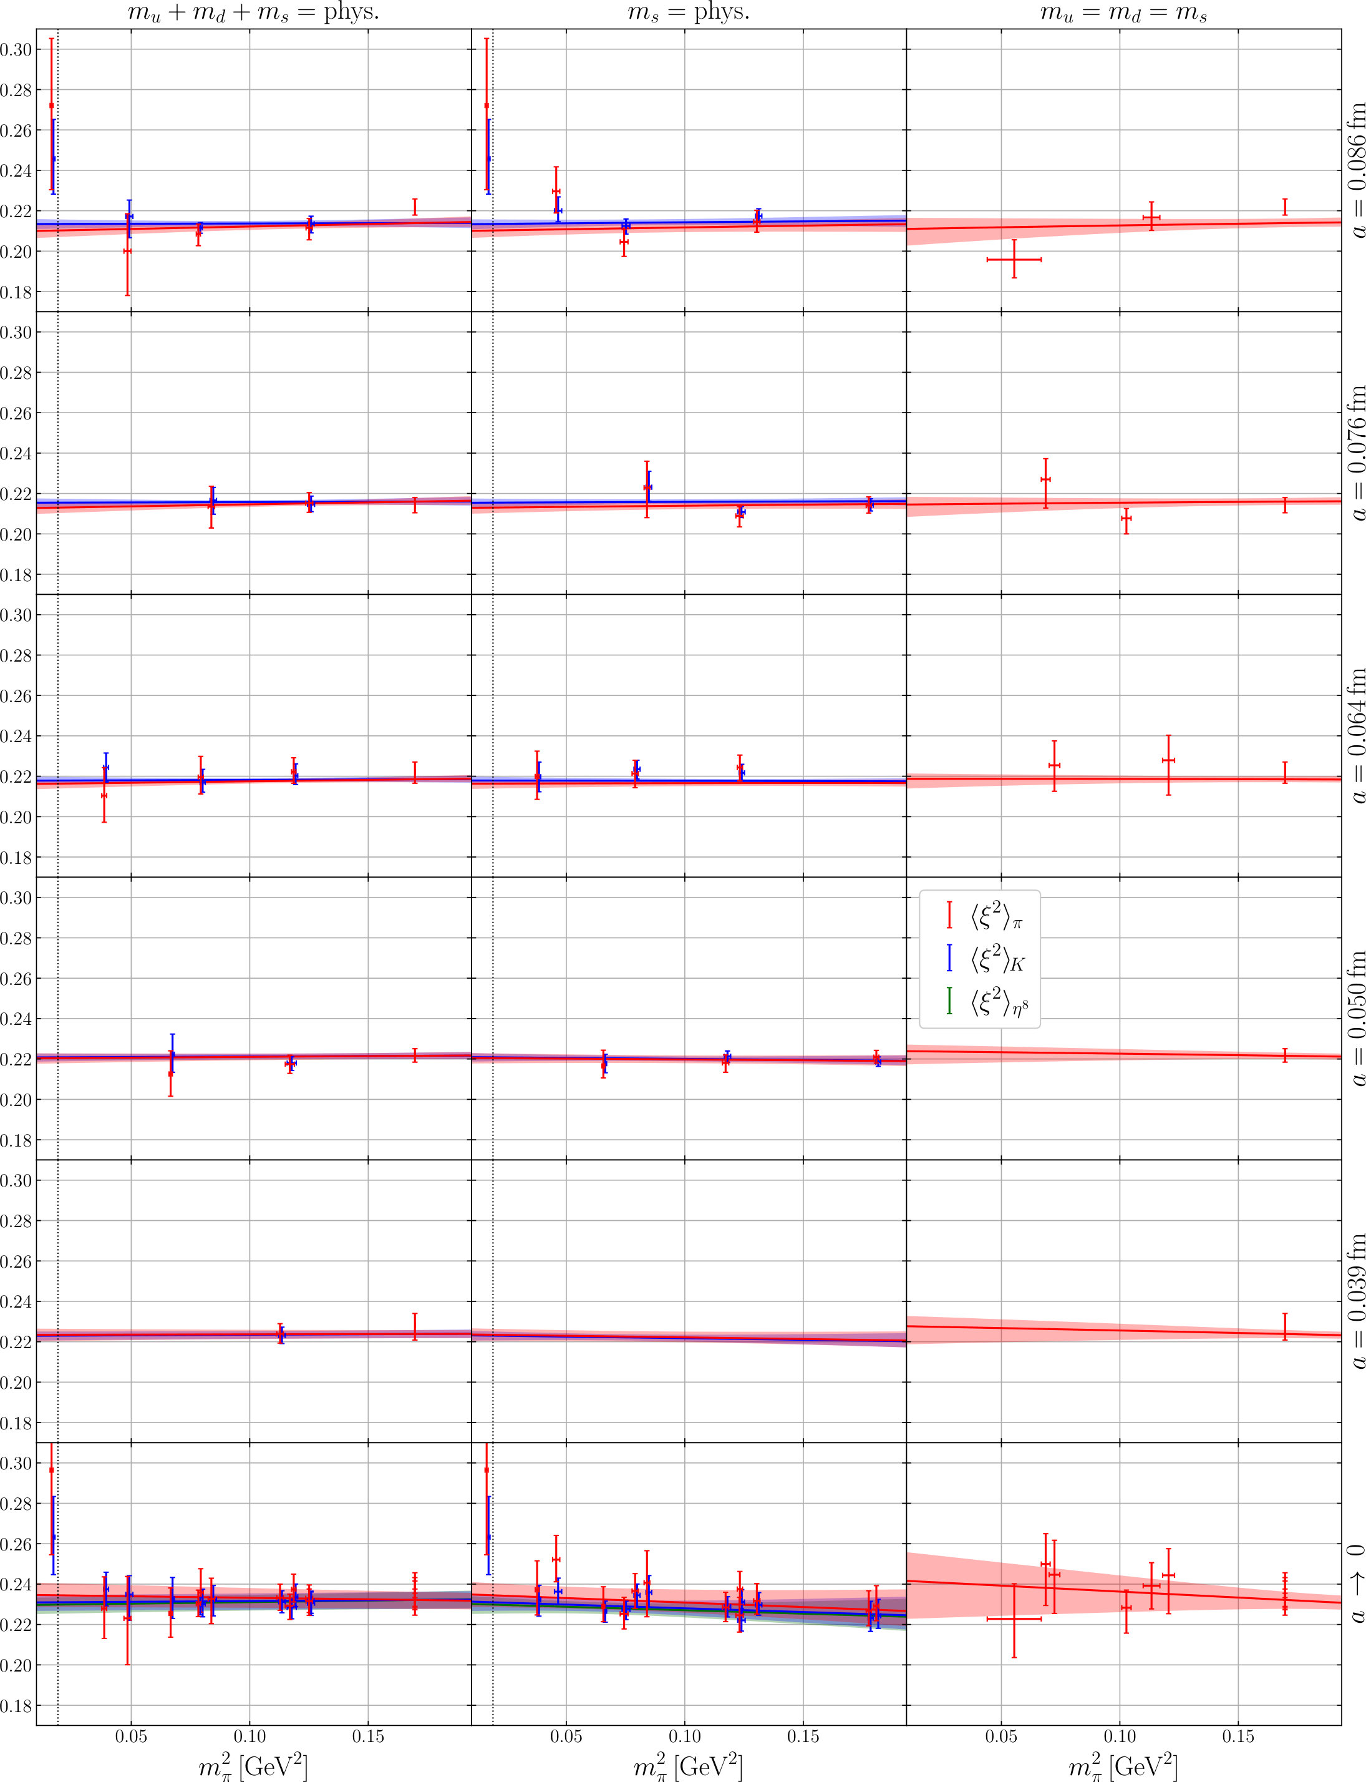Click the blue error-bar marker in the legend
Image resolution: width=1366 pixels, height=1782 pixels.
click(949, 957)
